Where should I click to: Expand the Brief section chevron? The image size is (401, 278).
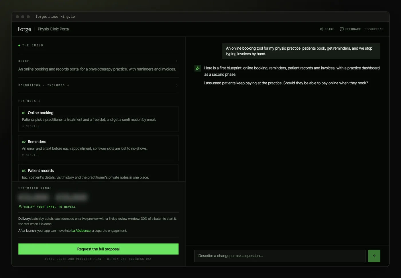pos(177,61)
